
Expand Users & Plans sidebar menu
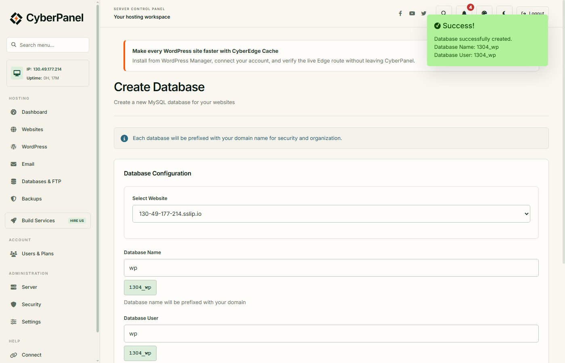click(x=48, y=254)
